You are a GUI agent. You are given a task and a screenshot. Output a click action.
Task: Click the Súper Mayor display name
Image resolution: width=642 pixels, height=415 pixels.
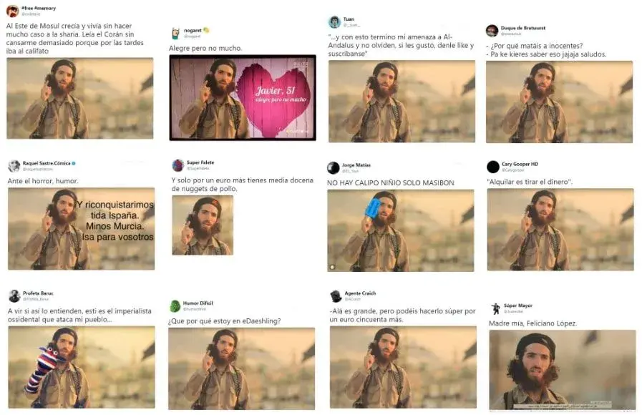pos(518,305)
